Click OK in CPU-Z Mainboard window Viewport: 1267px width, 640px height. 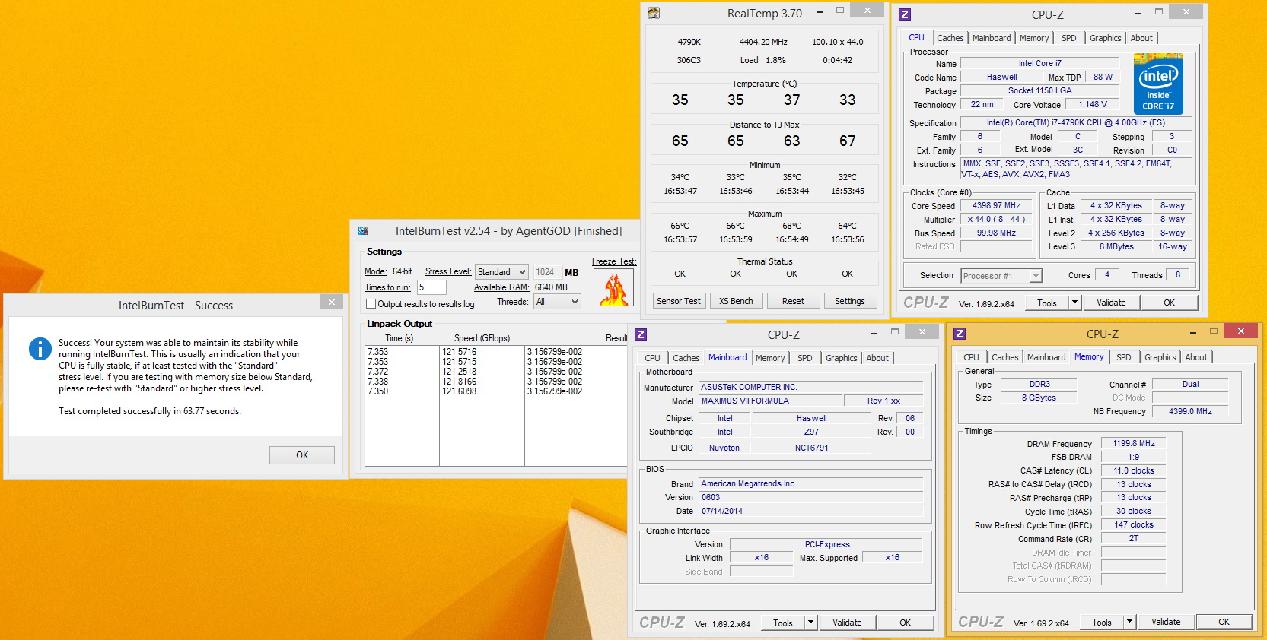click(905, 623)
